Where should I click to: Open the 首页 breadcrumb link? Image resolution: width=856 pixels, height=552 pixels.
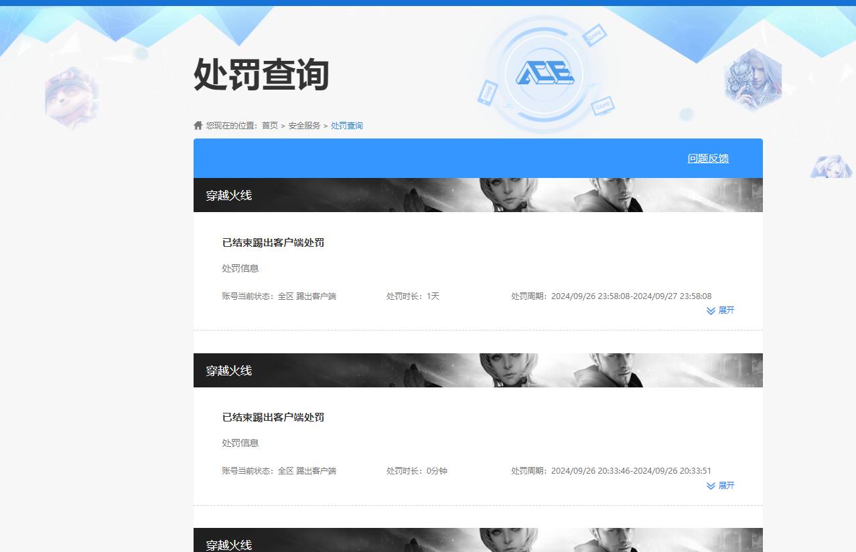click(269, 125)
